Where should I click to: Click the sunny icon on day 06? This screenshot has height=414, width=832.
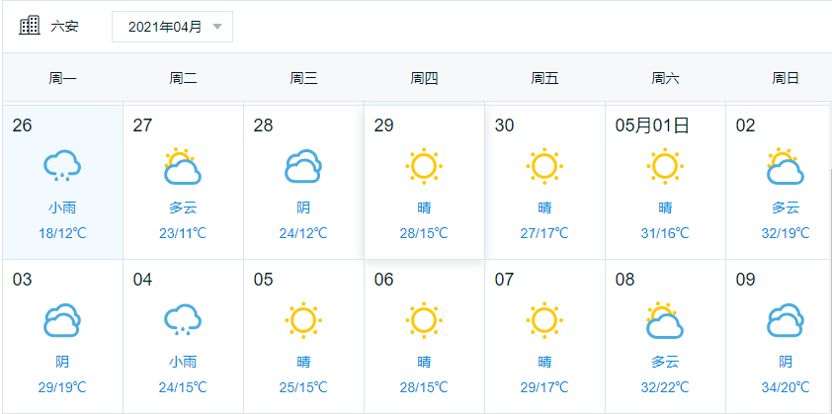point(424,320)
